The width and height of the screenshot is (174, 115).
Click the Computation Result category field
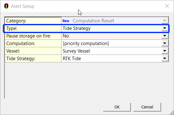pyautogui.click(x=111, y=21)
